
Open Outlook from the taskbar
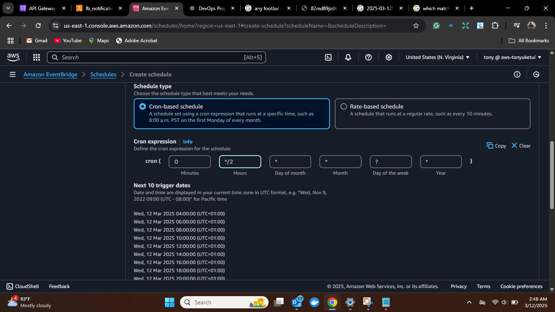tap(297, 302)
